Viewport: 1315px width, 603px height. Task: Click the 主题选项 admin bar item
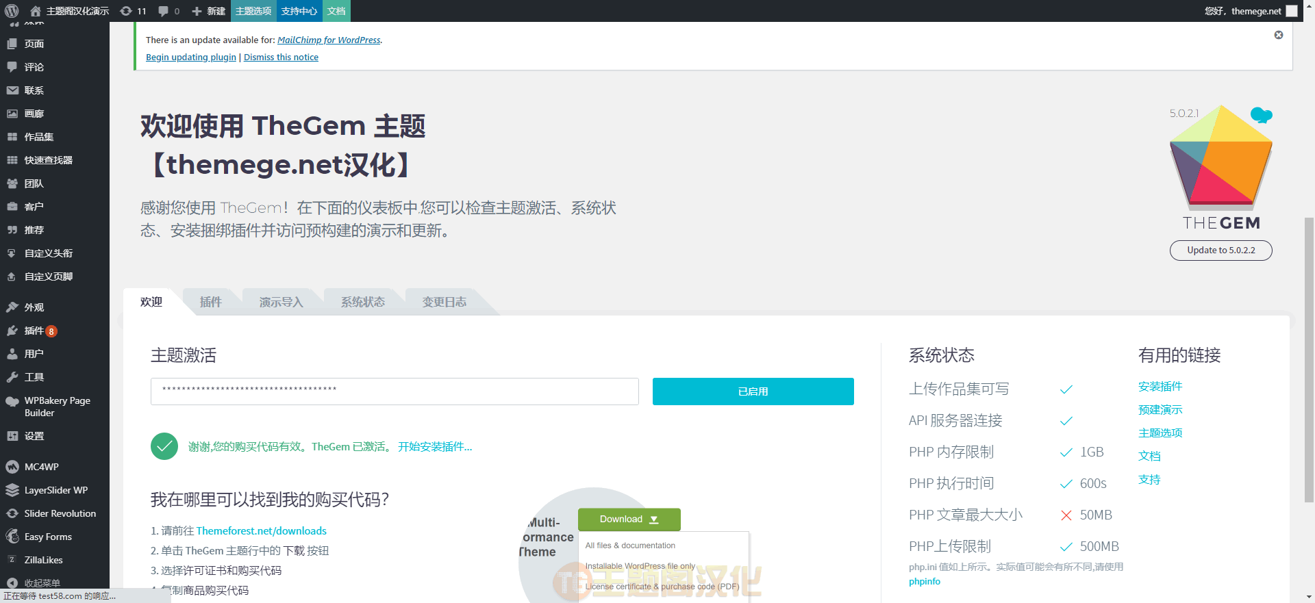coord(253,11)
